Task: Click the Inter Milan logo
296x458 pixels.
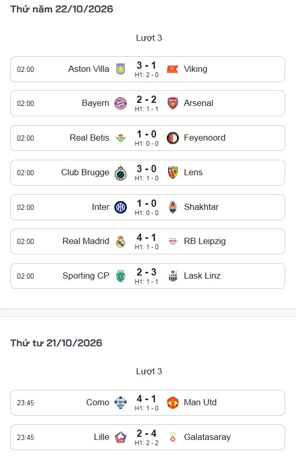Action: (121, 207)
